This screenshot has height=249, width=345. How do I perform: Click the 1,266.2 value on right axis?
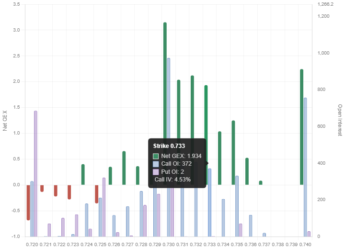coord(325,4)
